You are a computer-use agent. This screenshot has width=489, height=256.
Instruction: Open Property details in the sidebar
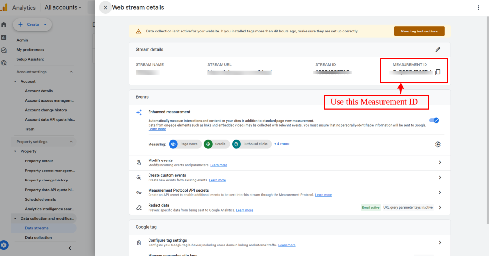tap(39, 161)
